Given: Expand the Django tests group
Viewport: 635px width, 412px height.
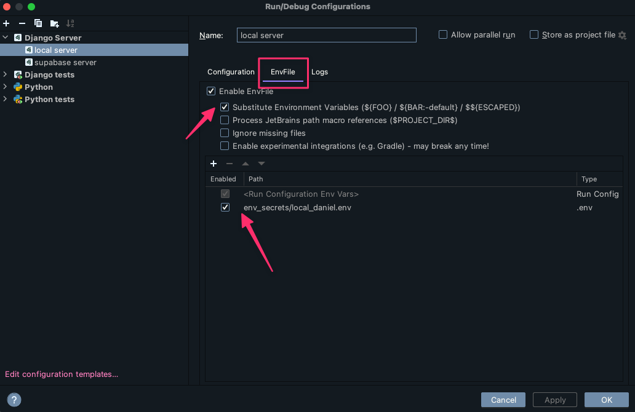Looking at the screenshot, I should pyautogui.click(x=6, y=75).
